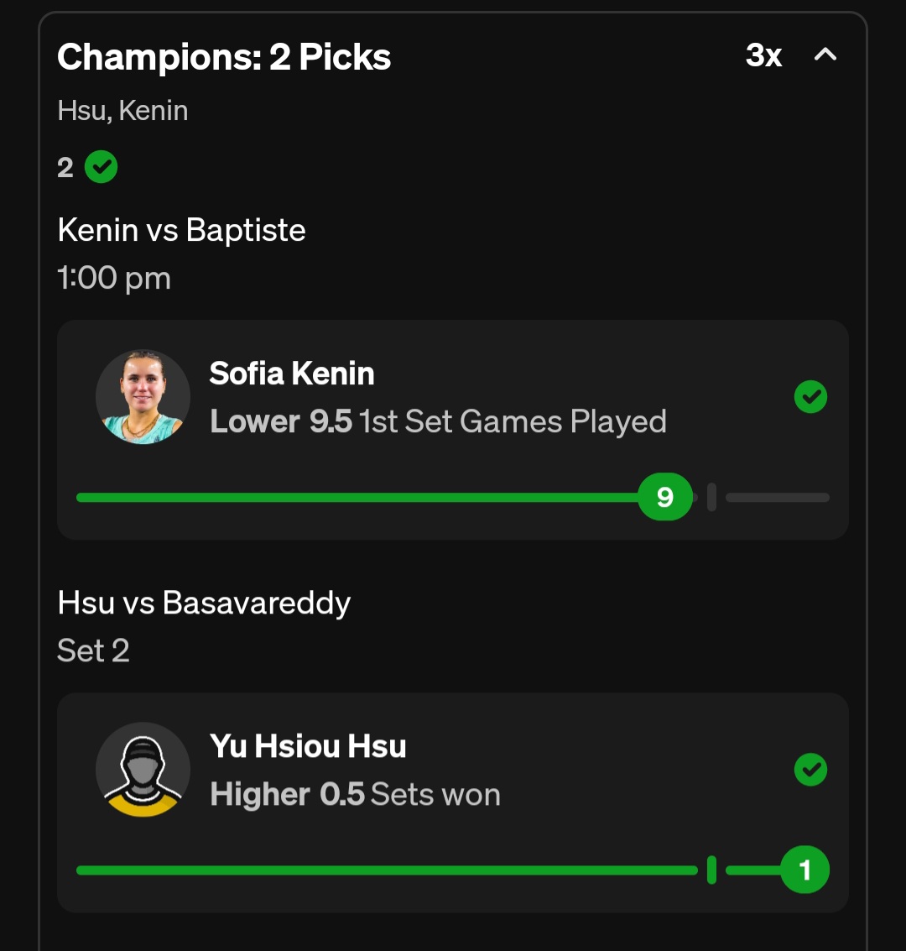Screen dimensions: 906x951
Task: Click the green 9 progress marker
Action: click(x=665, y=497)
